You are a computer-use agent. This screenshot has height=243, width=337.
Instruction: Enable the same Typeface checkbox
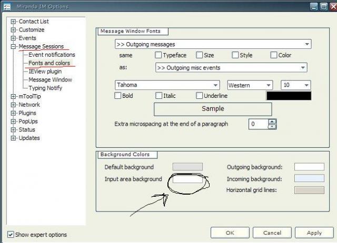coord(158,55)
